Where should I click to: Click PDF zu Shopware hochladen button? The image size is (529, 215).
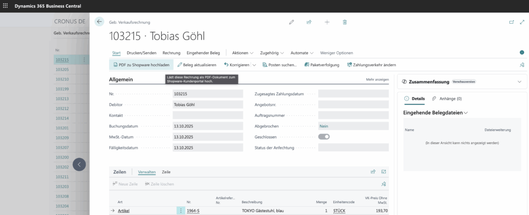pyautogui.click(x=141, y=65)
